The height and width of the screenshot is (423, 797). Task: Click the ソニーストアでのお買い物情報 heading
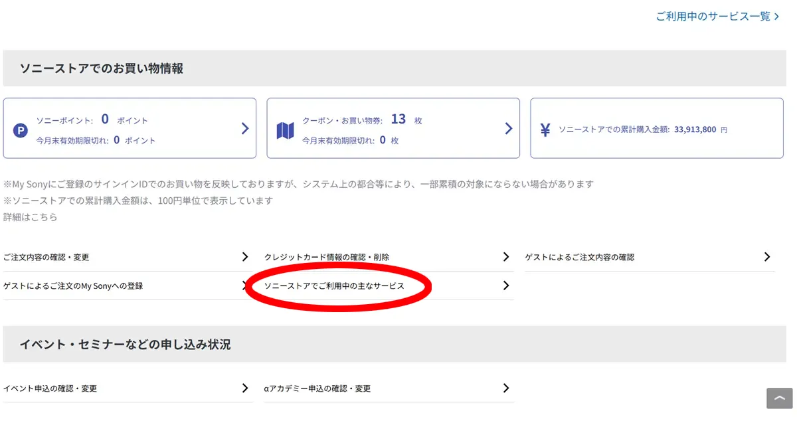[101, 68]
